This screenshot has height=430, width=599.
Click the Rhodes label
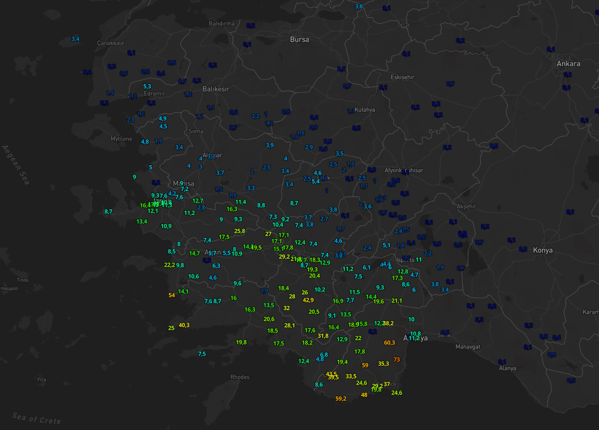(240, 377)
